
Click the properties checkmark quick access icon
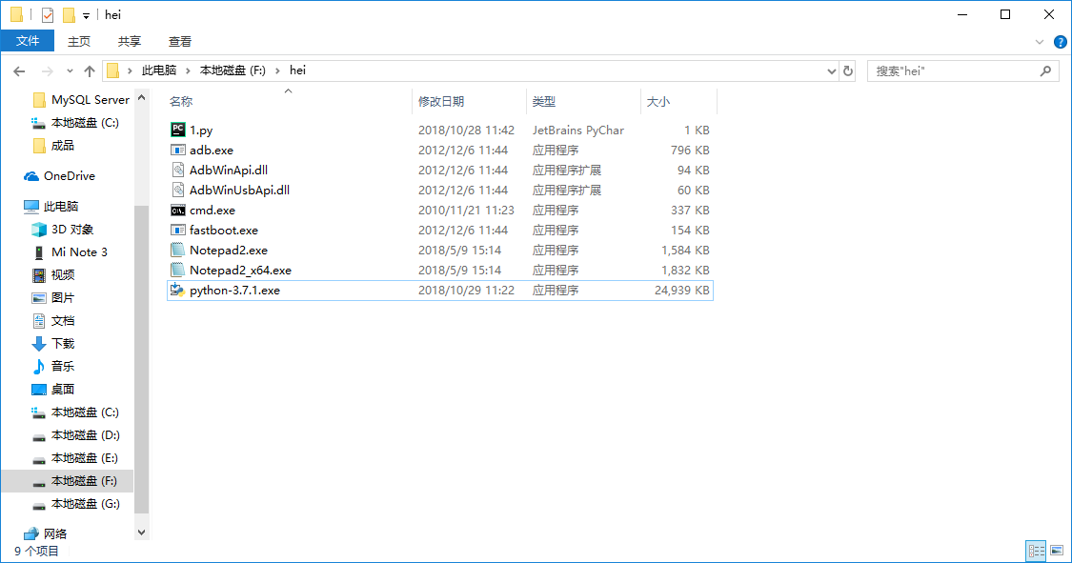coord(48,14)
